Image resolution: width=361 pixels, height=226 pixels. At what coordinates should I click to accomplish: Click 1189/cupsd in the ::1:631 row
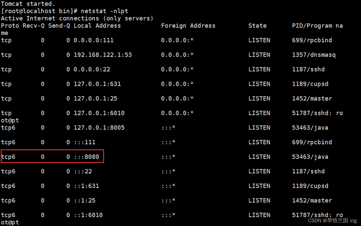(310, 186)
